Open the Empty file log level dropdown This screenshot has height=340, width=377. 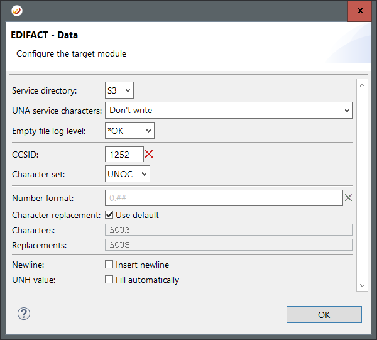[x=129, y=130]
